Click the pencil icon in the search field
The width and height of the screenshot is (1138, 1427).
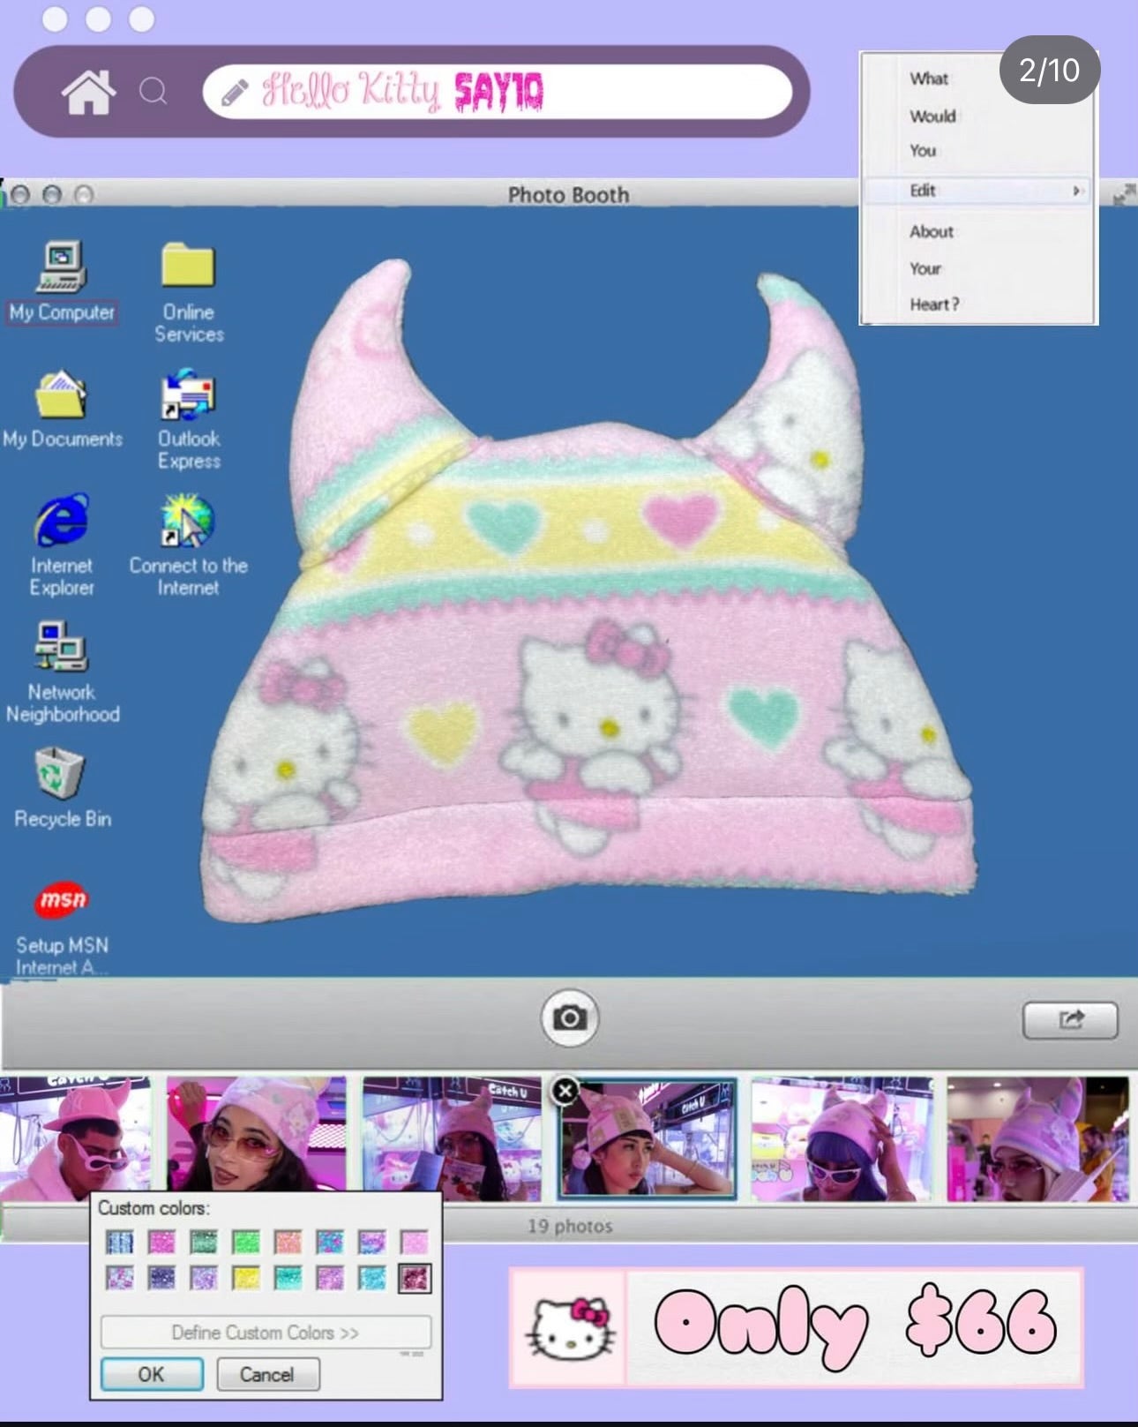(235, 92)
